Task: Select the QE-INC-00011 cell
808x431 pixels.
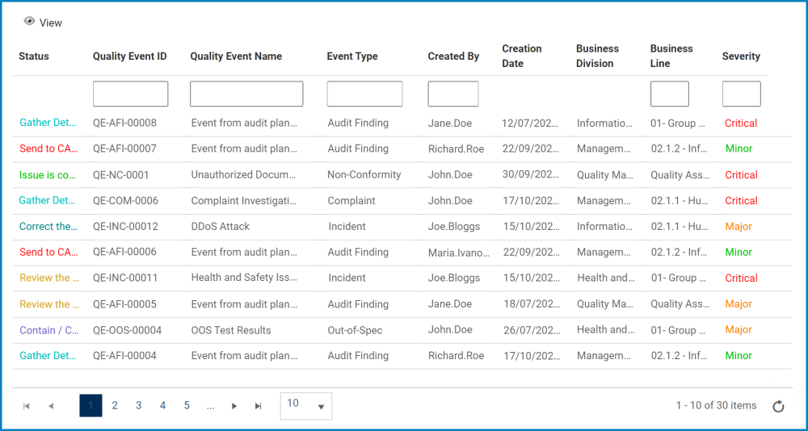Action: (x=124, y=278)
